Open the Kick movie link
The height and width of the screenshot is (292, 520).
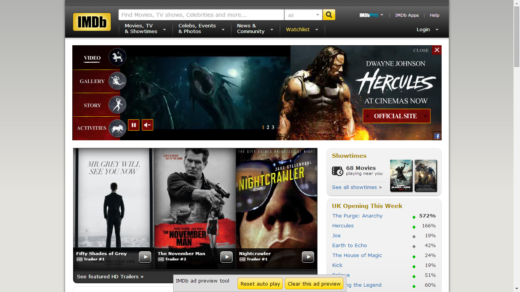[337, 265]
